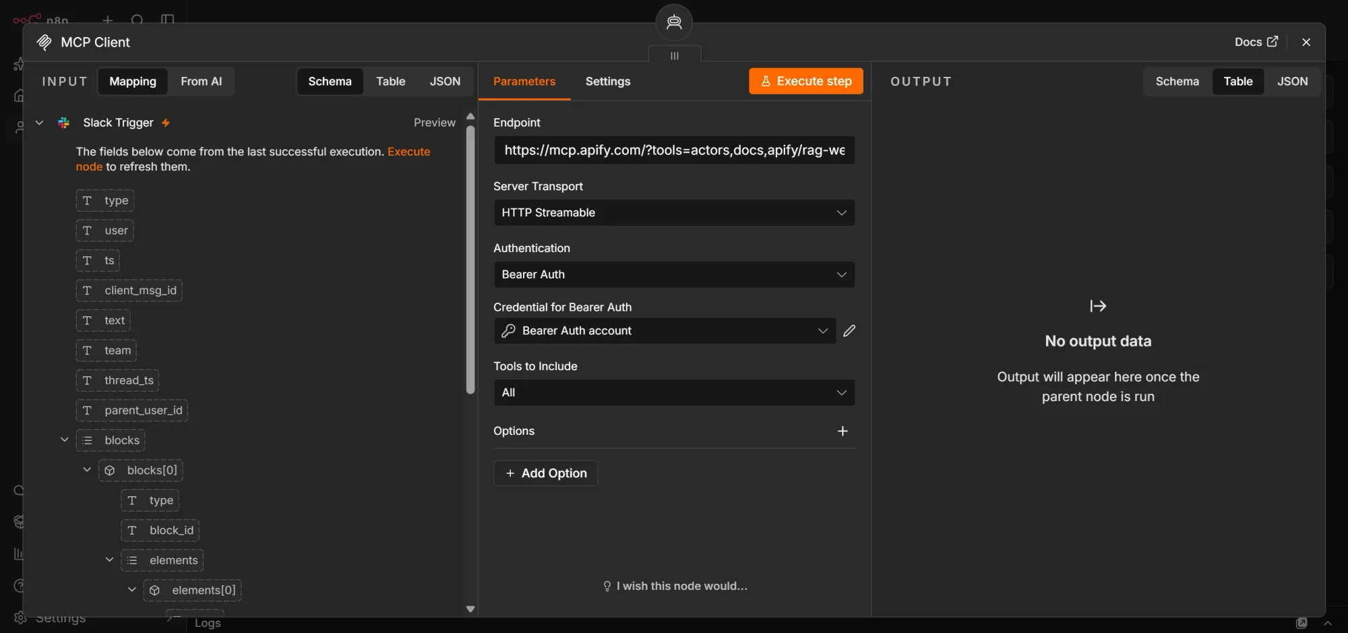Click the Slack logo icon
This screenshot has width=1348, height=633.
coord(64,123)
